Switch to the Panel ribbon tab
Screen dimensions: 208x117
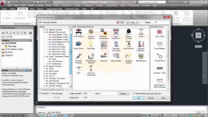32,9
